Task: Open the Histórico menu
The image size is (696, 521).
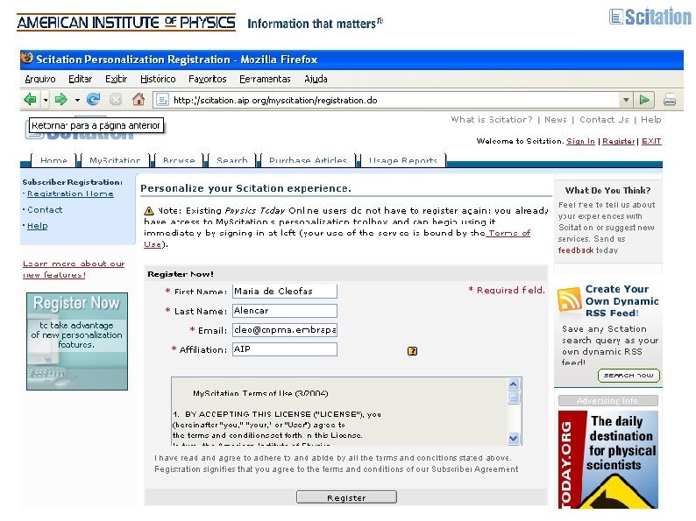Action: pos(158,79)
